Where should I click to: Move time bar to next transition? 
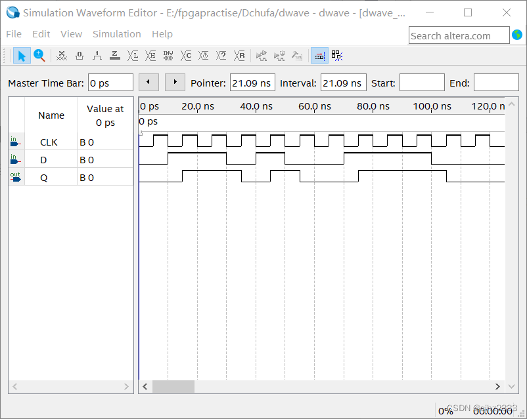[175, 82]
